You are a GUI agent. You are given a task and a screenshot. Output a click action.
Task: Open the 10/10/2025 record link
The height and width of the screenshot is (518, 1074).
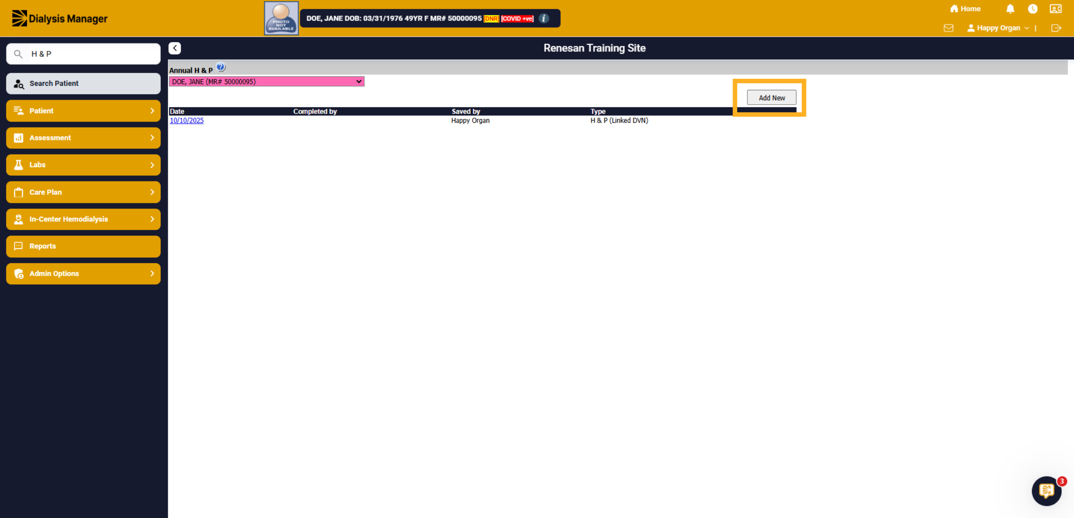187,121
